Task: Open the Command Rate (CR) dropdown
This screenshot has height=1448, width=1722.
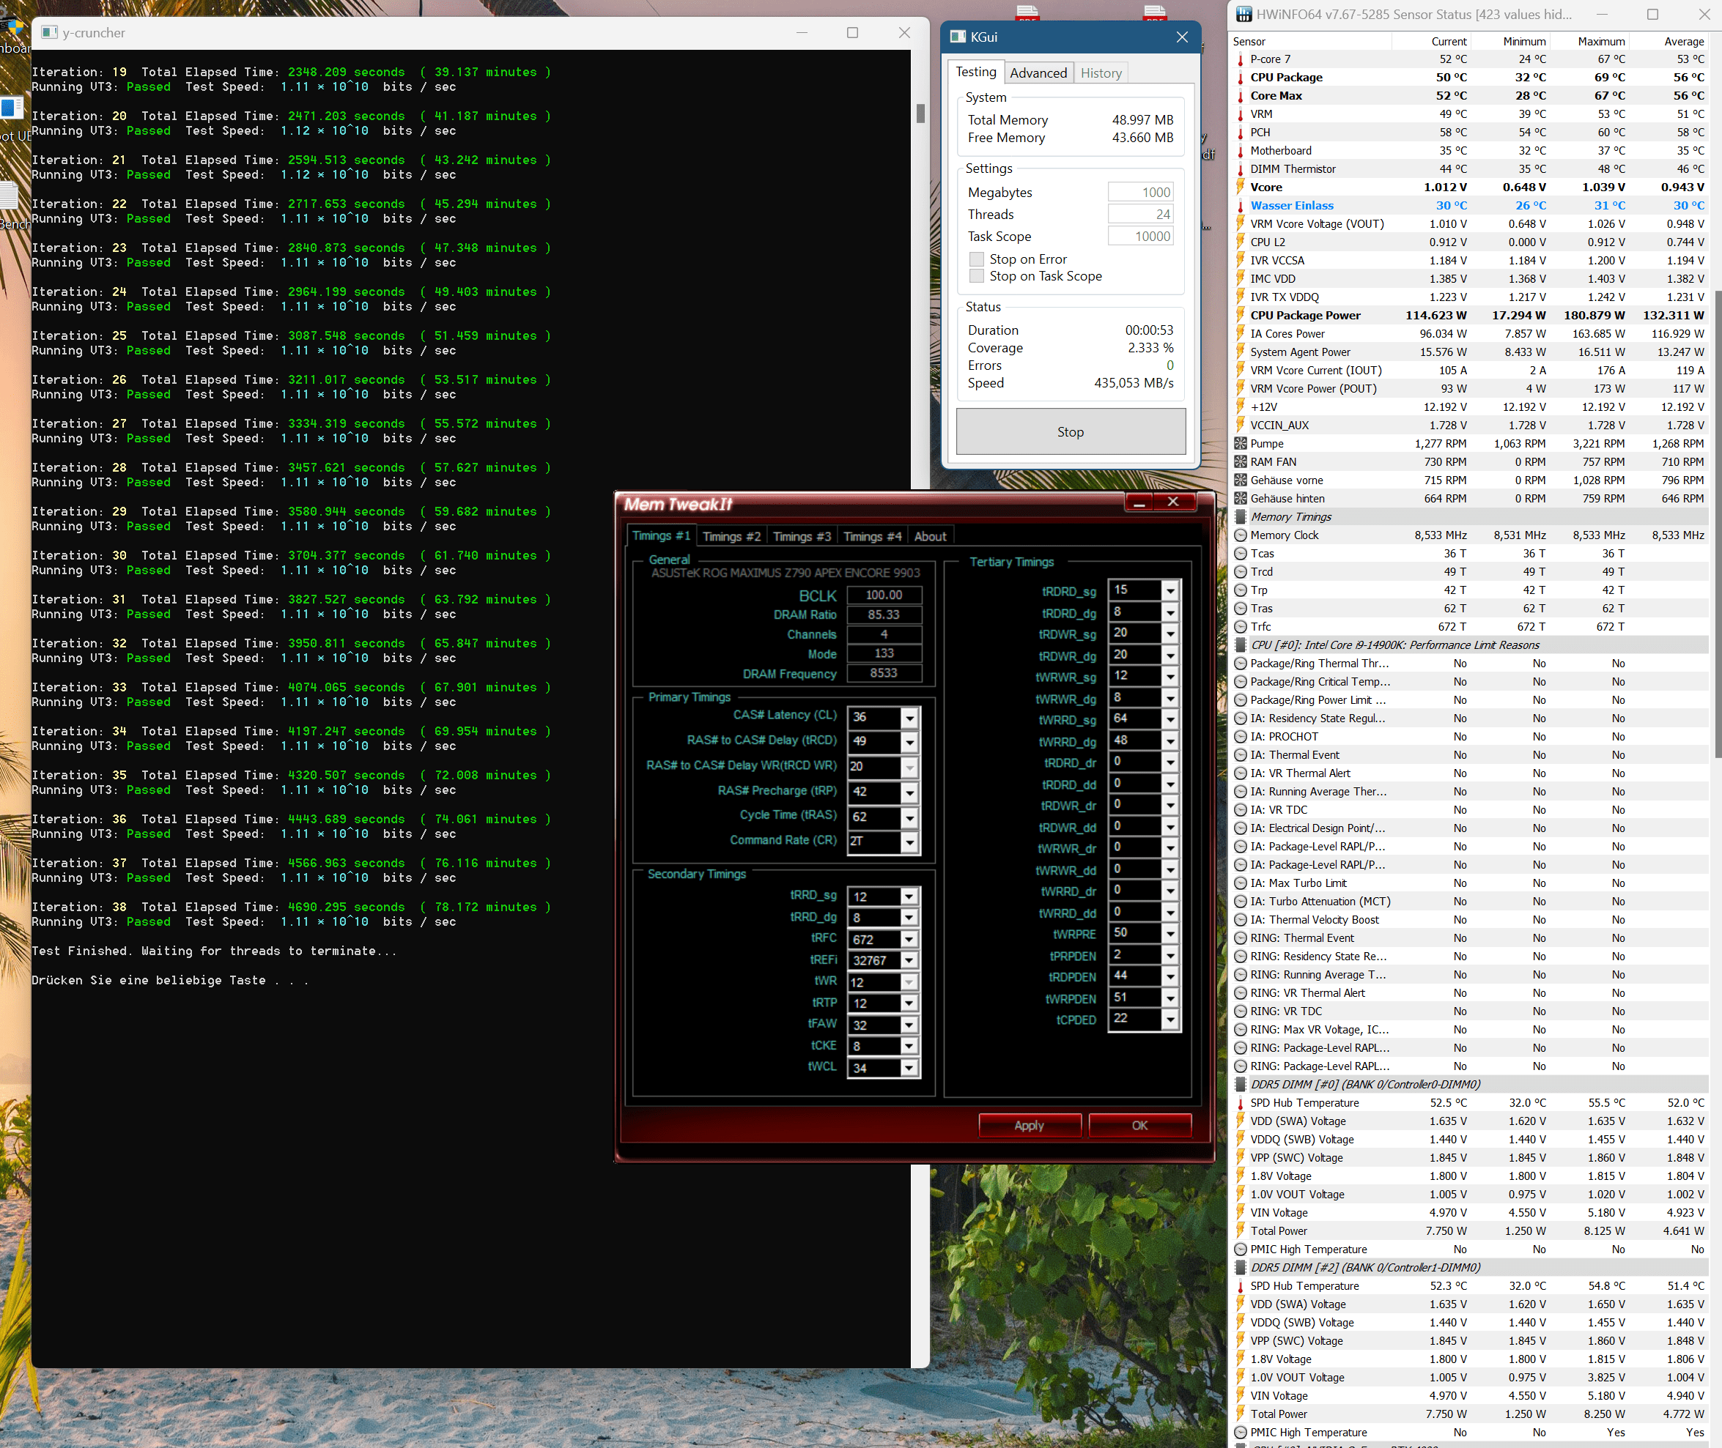Action: tap(909, 842)
